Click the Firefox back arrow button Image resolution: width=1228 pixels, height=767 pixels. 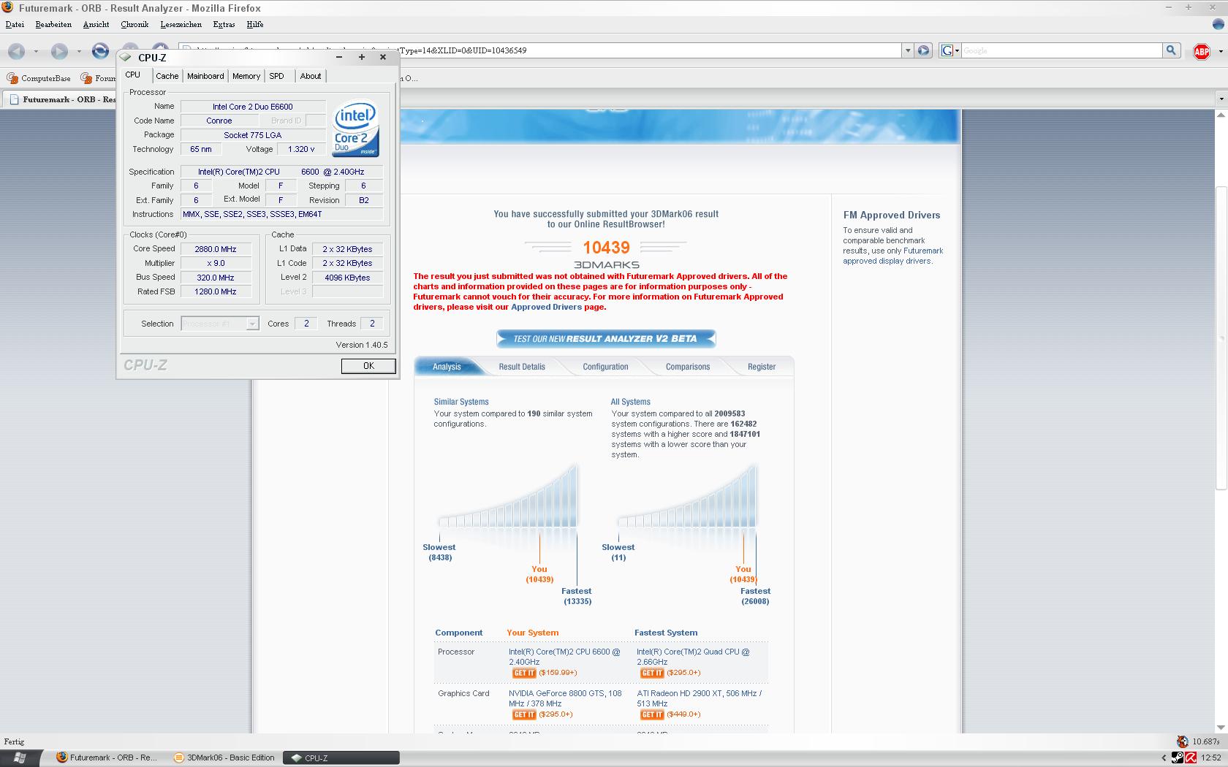pyautogui.click(x=17, y=51)
